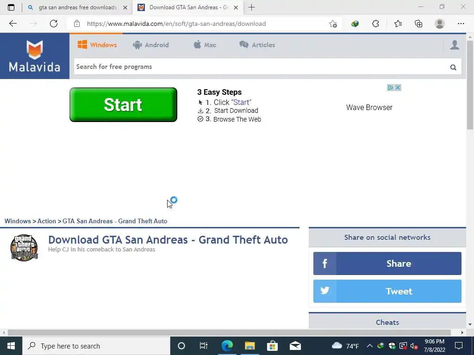474x355 pixels.
Task: Click the horizontal scrollbar thumb
Action: (x=229, y=332)
